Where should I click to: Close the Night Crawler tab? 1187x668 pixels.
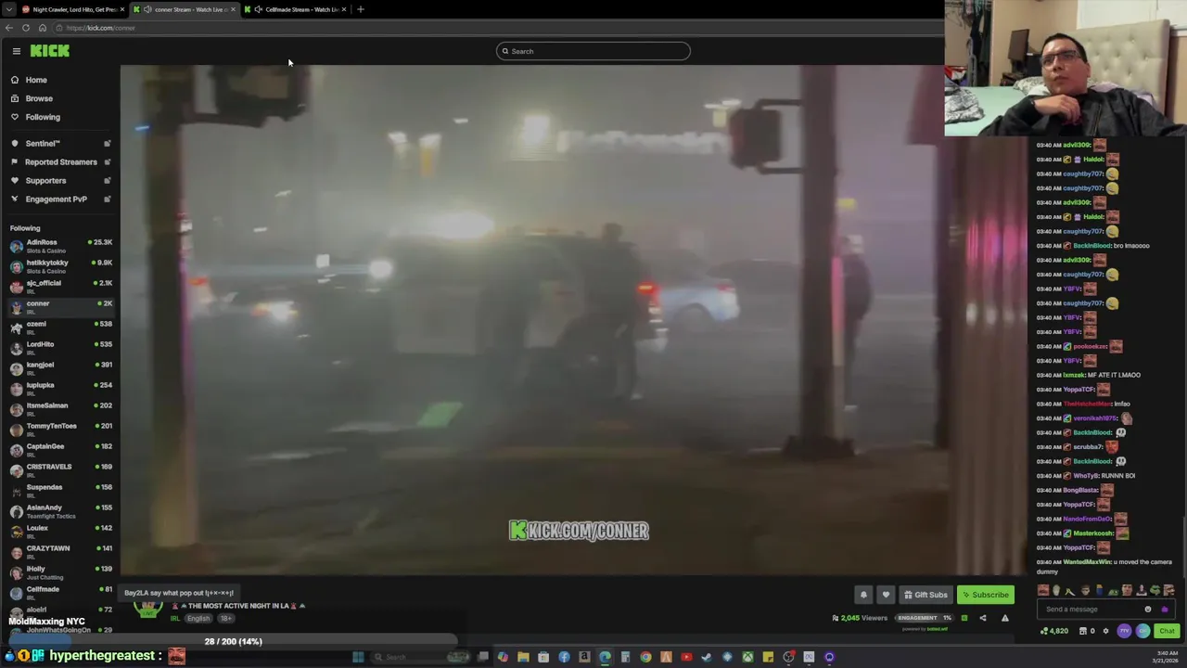[x=121, y=9]
